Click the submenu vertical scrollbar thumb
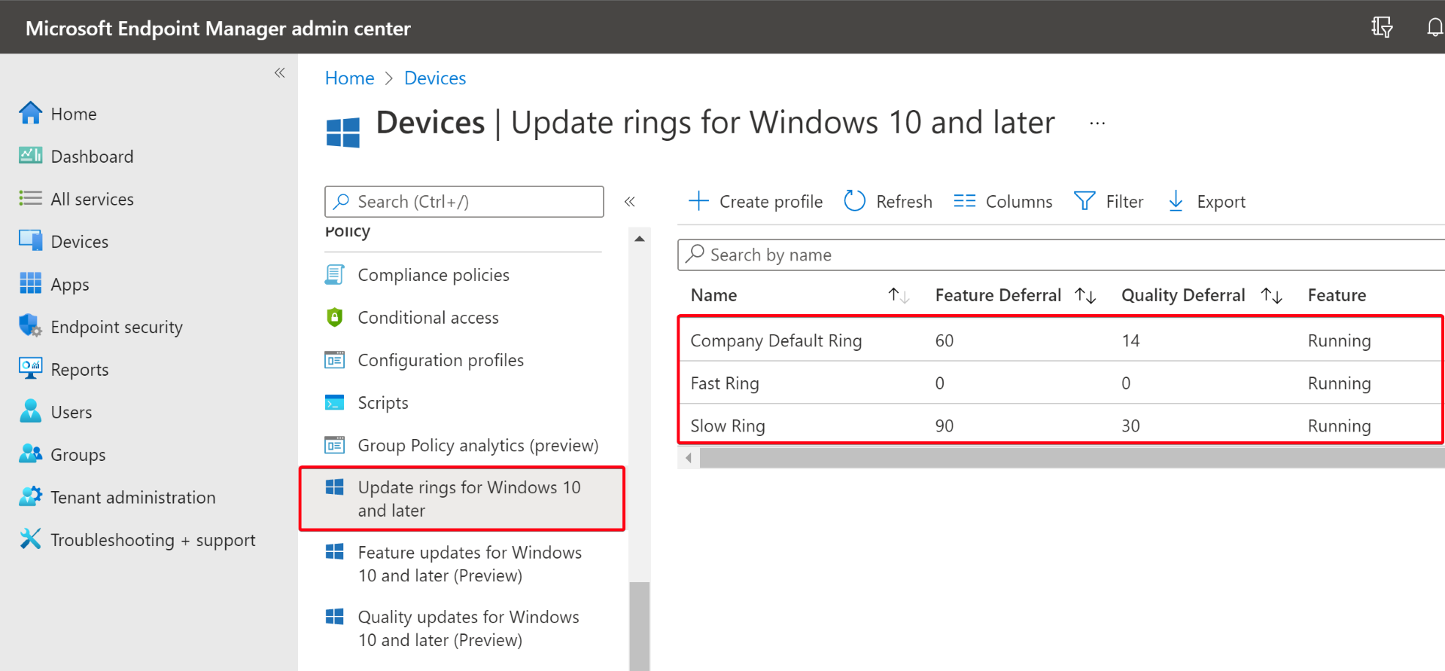The height and width of the screenshot is (671, 1445). [x=640, y=627]
